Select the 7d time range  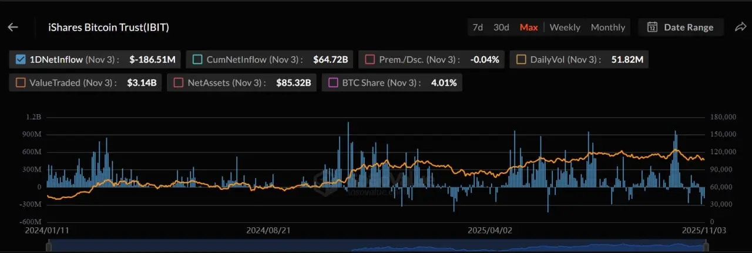click(x=478, y=27)
